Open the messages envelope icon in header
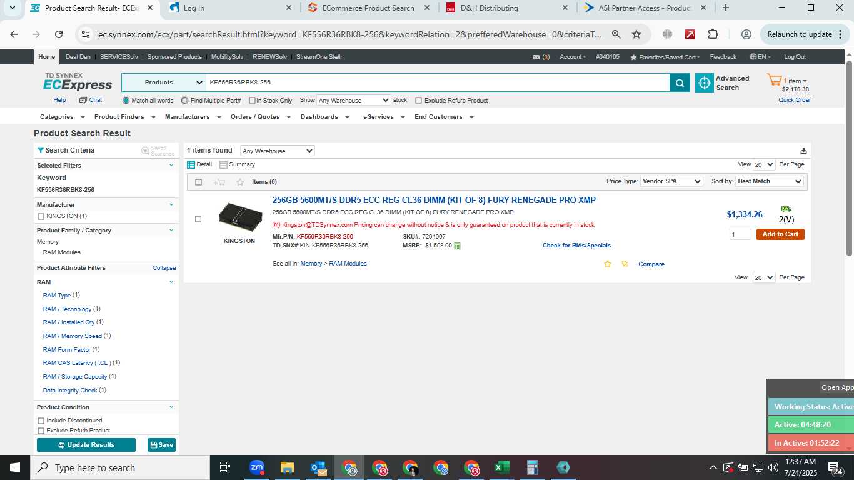This screenshot has width=854, height=480. pyautogui.click(x=536, y=57)
